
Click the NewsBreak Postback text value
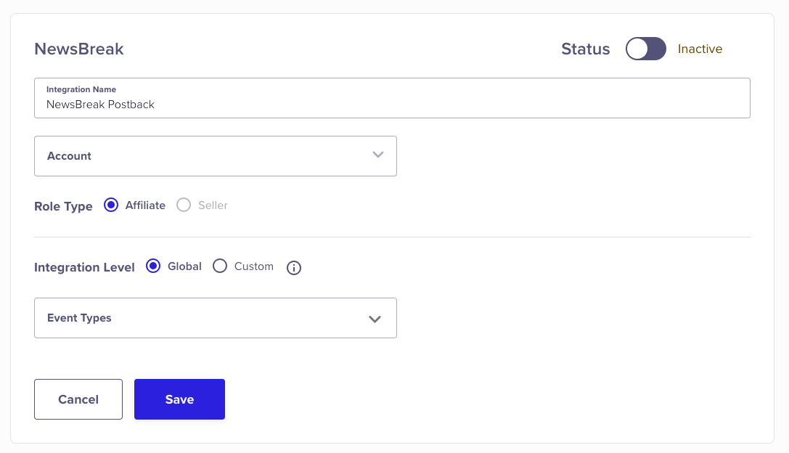(x=101, y=105)
